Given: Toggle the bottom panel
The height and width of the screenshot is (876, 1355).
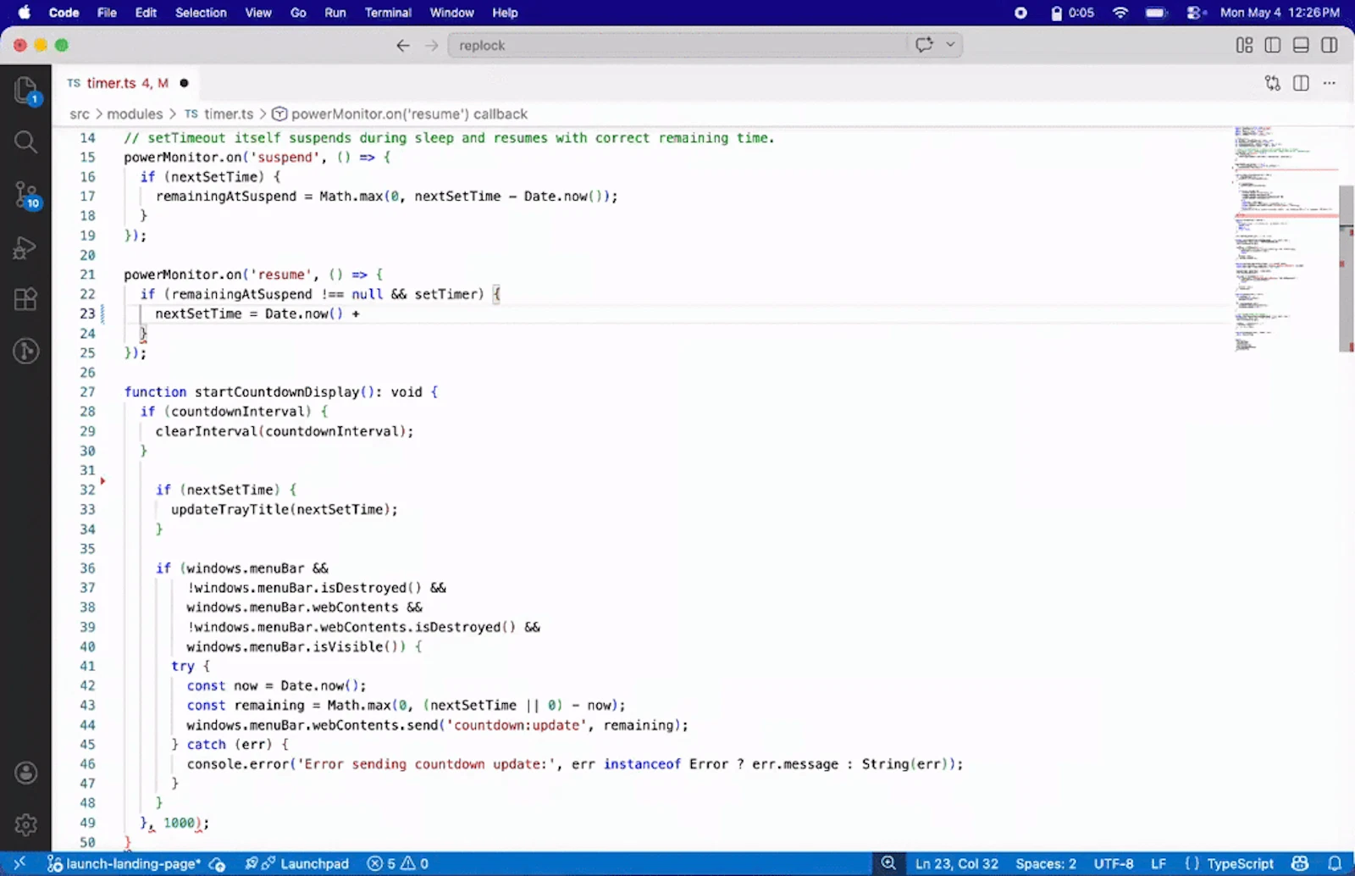Looking at the screenshot, I should [x=1302, y=46].
